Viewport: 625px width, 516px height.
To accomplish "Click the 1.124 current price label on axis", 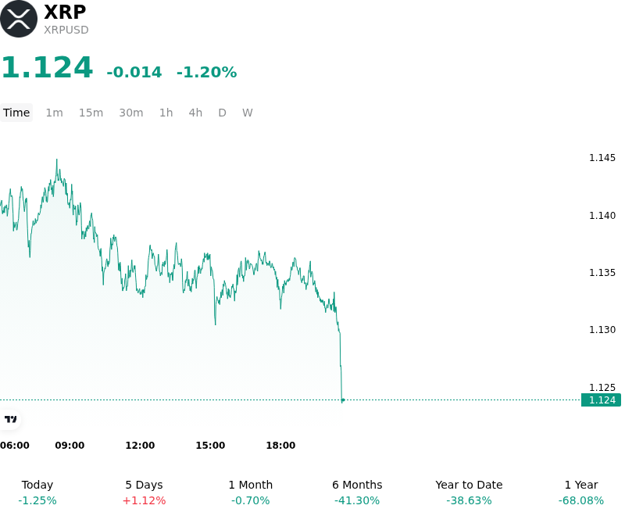I will [x=601, y=400].
